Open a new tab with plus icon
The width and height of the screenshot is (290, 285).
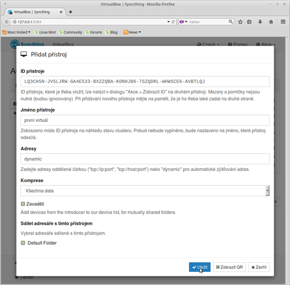coord(71,12)
